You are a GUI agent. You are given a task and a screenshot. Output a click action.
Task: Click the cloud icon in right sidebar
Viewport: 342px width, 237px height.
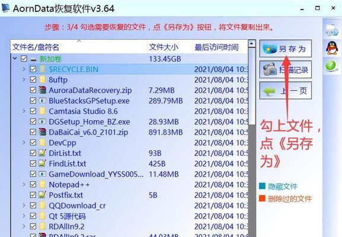pos(332,30)
